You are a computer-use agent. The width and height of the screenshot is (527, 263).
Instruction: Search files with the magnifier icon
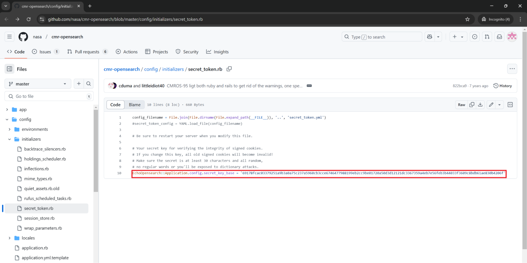click(89, 84)
